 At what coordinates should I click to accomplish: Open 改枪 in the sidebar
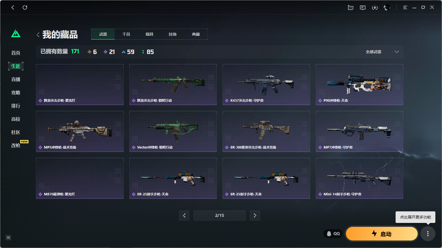pos(16,145)
